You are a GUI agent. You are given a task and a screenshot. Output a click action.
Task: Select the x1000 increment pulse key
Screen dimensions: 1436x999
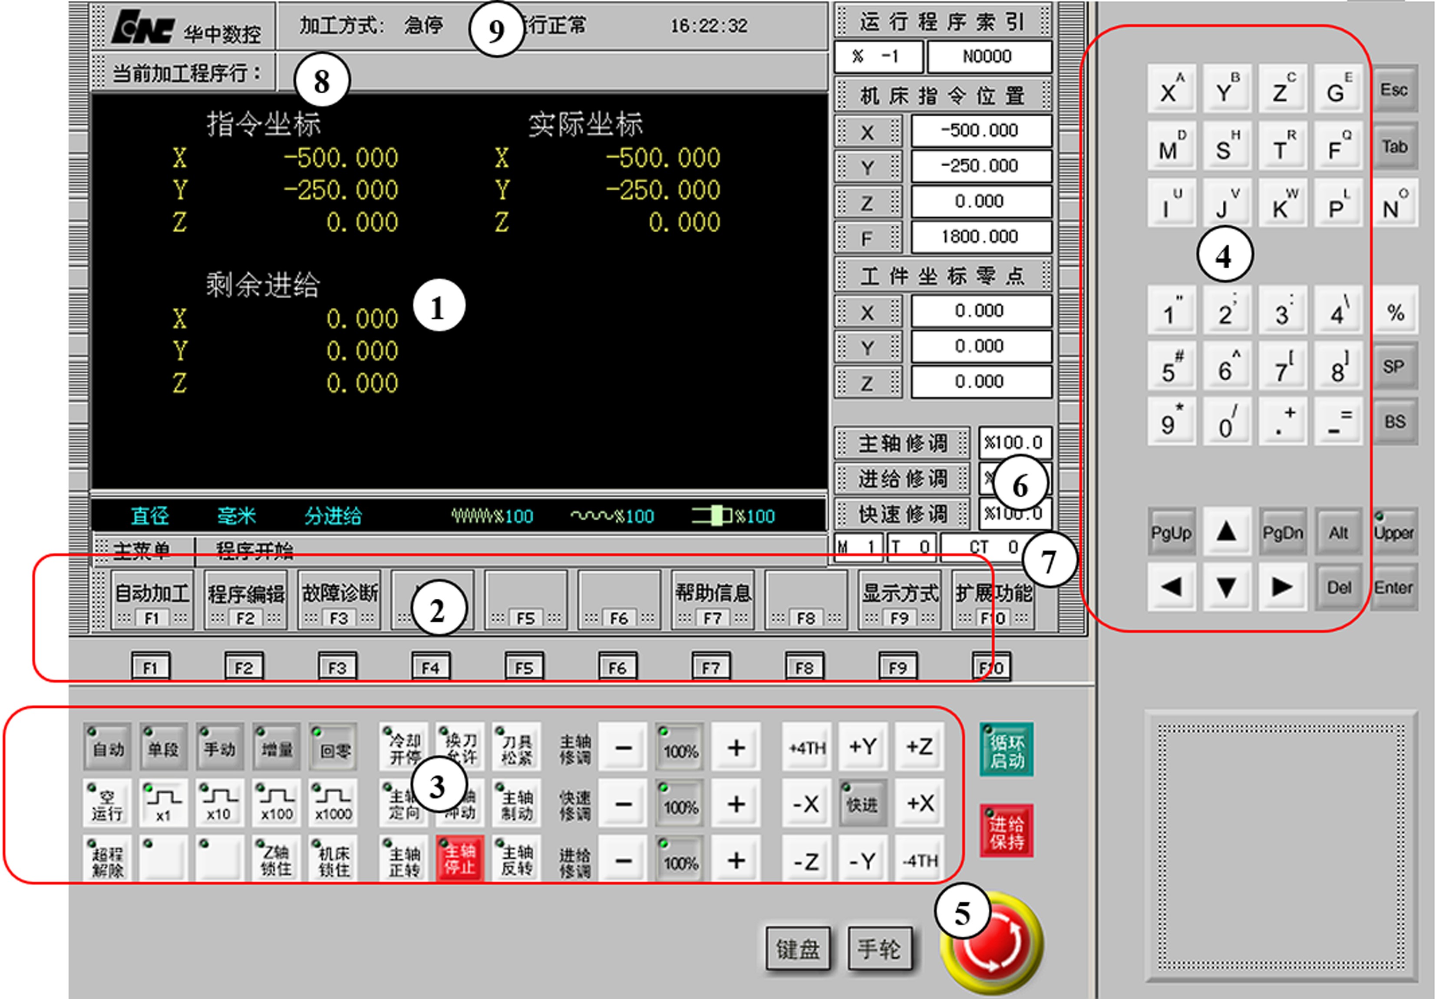point(333,803)
